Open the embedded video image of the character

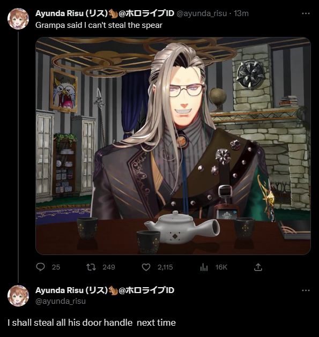click(173, 146)
